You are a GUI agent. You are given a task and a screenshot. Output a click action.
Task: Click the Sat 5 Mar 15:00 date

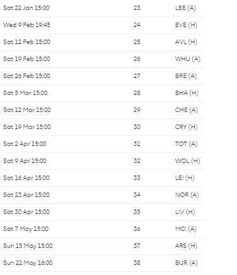point(25,93)
